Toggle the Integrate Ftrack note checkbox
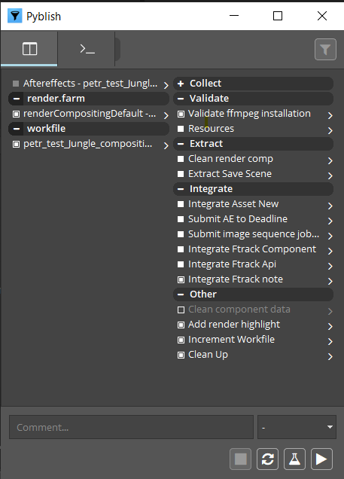The image size is (344, 479). pyautogui.click(x=181, y=279)
